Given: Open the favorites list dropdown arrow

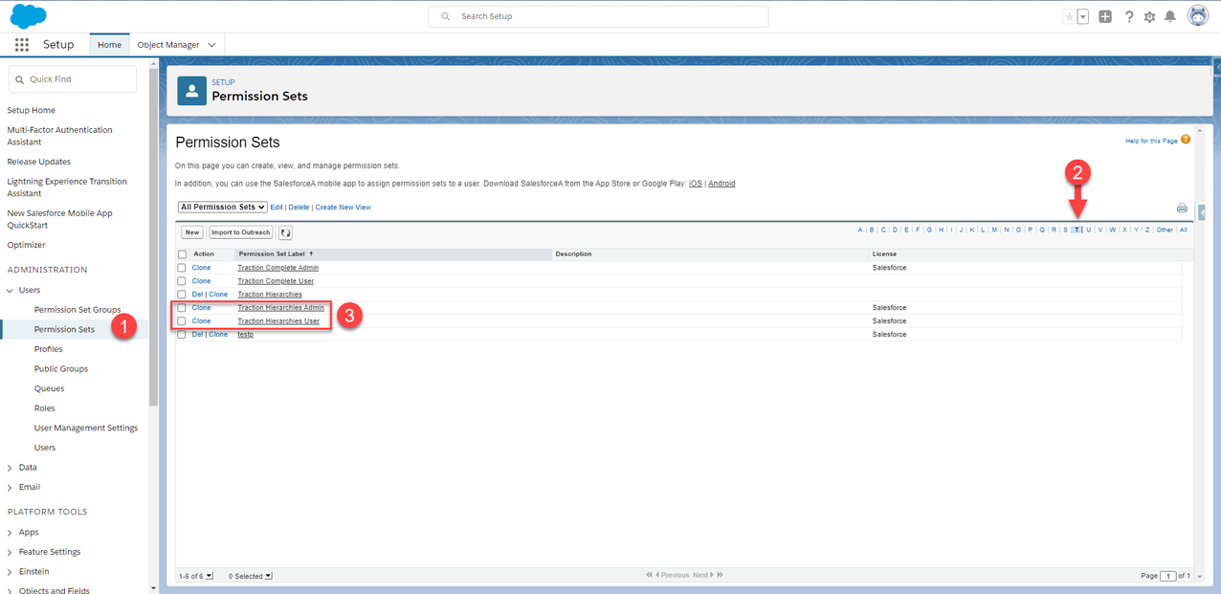Looking at the screenshot, I should 1083,16.
